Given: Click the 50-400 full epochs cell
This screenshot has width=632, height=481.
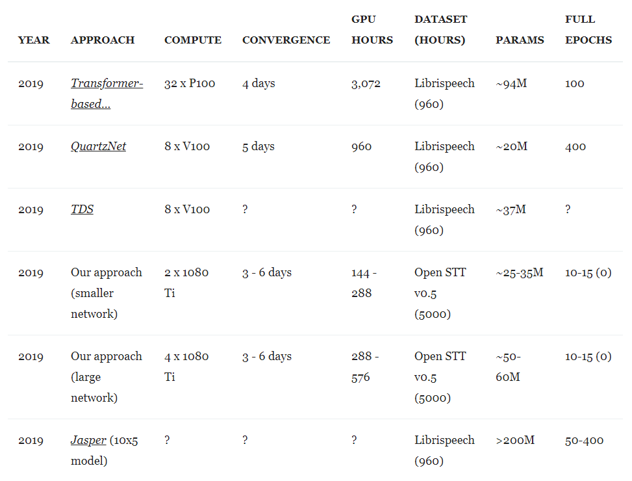Looking at the screenshot, I should pos(584,440).
